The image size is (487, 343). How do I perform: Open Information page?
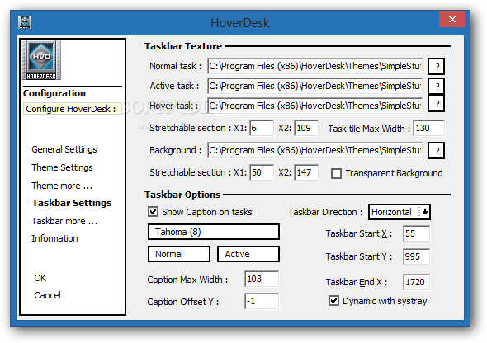[54, 238]
